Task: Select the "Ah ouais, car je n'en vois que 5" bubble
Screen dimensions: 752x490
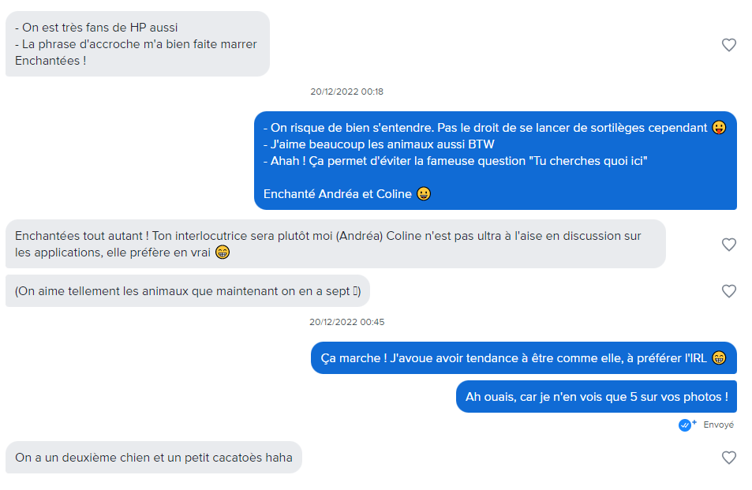Action: [596, 397]
